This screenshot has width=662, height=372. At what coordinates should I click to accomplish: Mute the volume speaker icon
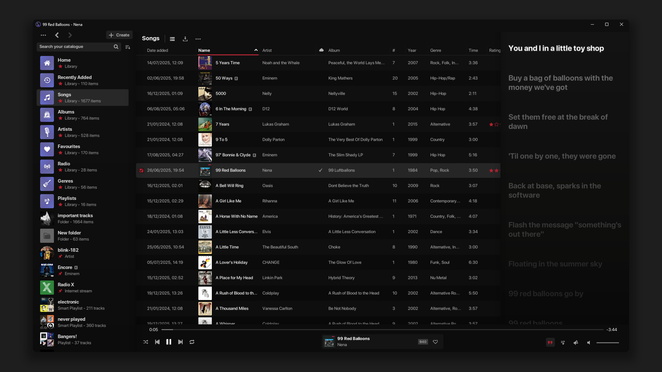coord(589,343)
